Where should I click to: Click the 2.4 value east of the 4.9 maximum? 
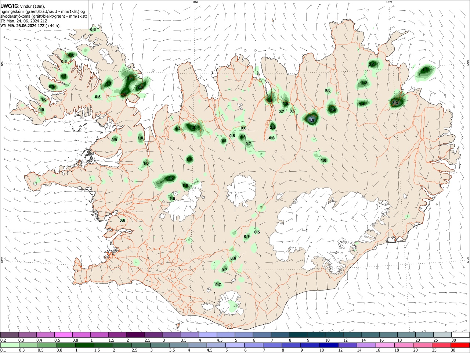(x=333, y=110)
